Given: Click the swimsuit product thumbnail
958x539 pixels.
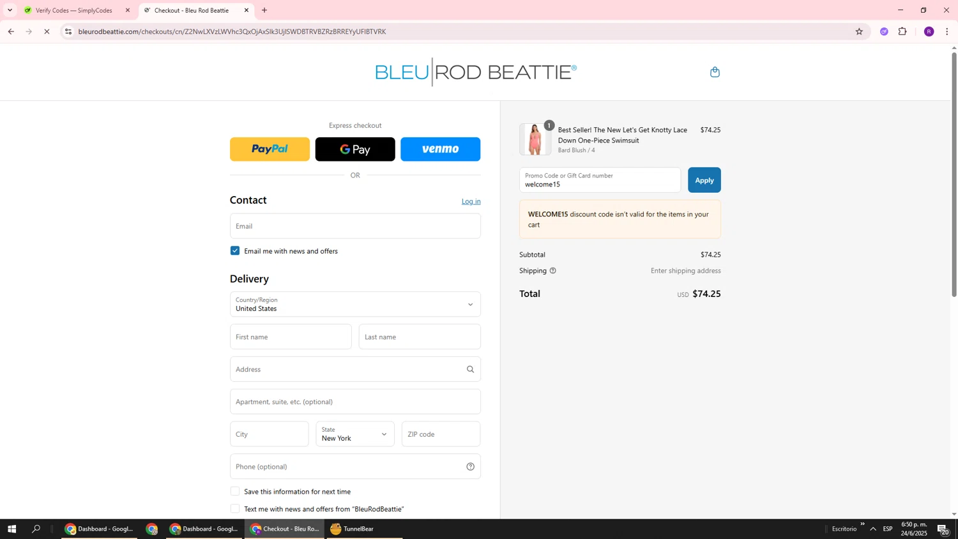Looking at the screenshot, I should 535,140.
